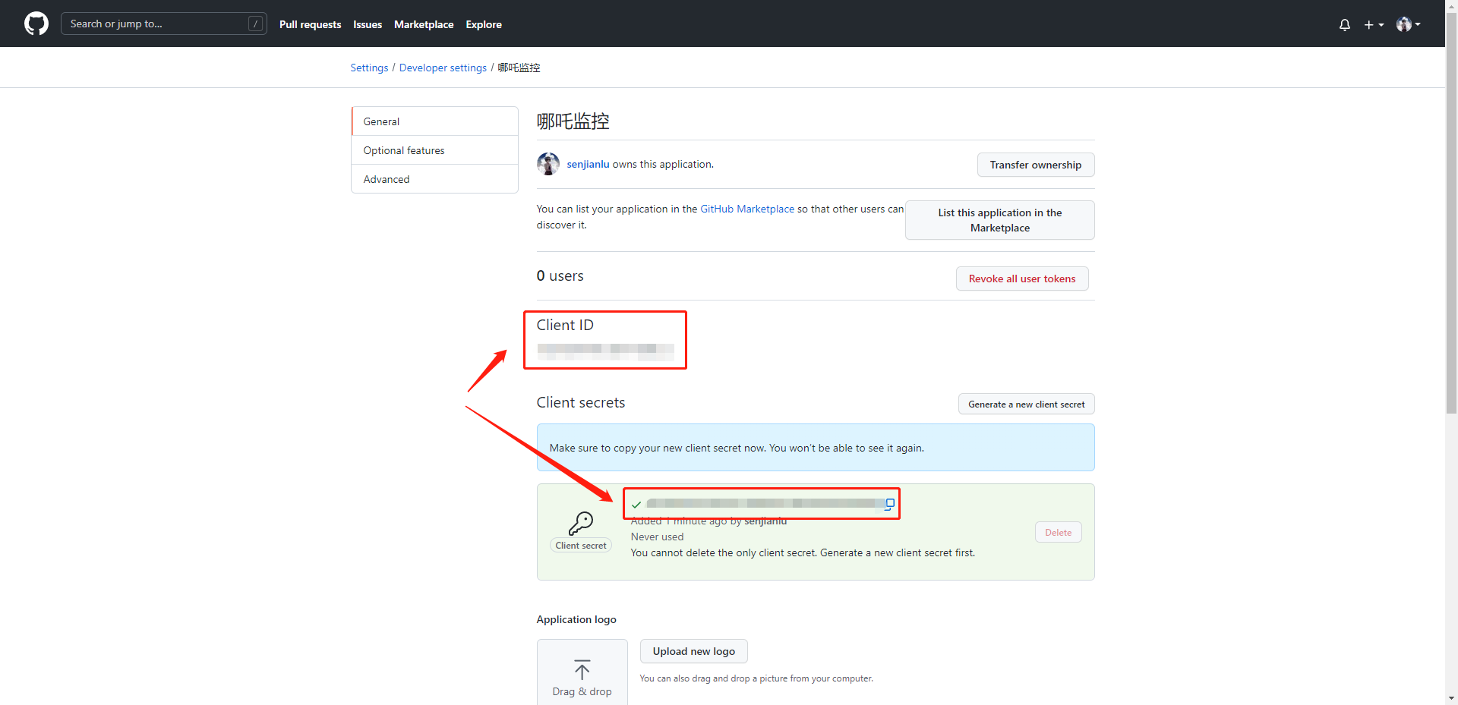The width and height of the screenshot is (1458, 705).
Task: Open the plus create-new dropdown
Action: (1374, 24)
